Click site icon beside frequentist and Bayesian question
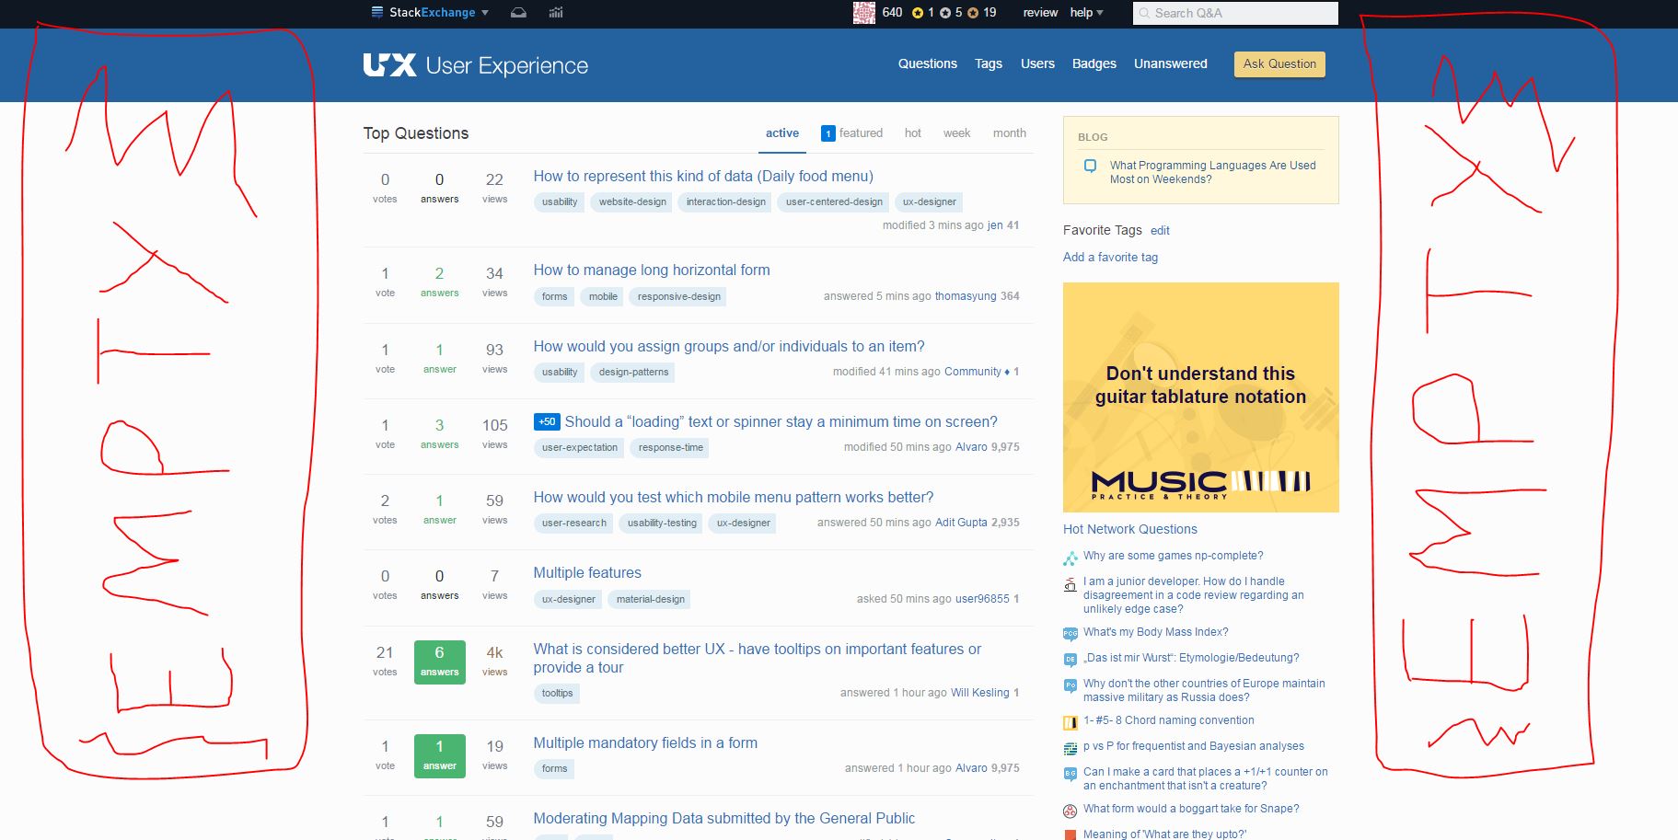The height and width of the screenshot is (840, 1678). 1070,748
